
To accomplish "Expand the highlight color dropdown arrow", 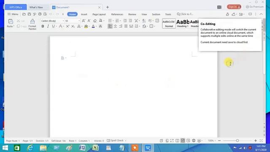I will click(x=89, y=26).
